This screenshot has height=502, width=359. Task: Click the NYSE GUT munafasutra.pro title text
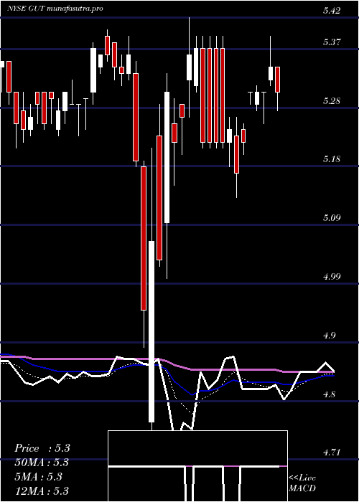pyautogui.click(x=55, y=9)
